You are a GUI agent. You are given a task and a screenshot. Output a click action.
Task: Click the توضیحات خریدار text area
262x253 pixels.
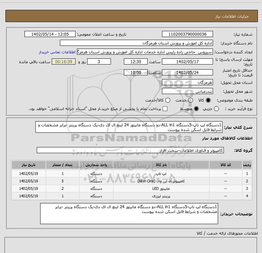tap(129, 214)
